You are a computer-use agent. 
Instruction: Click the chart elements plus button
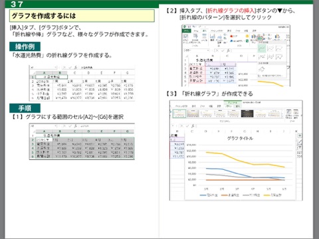point(300,135)
